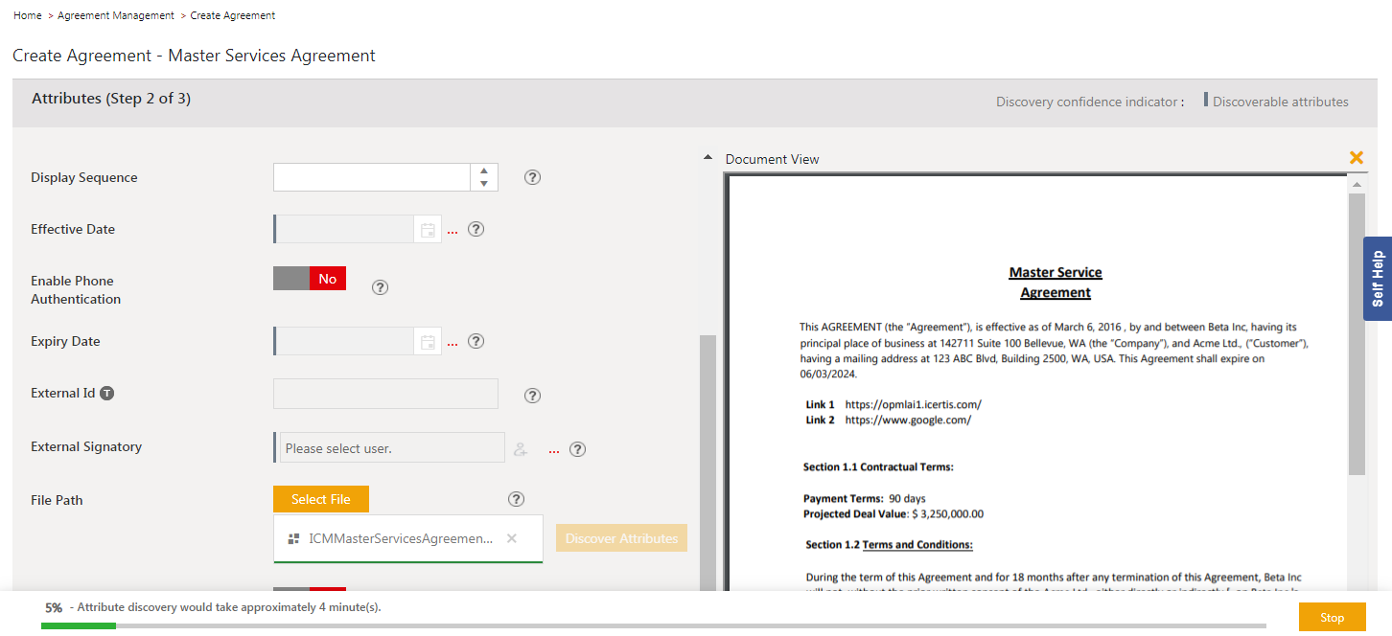Toggle Enable Phone Authentication switch
This screenshot has width=1392, height=636.
click(x=310, y=279)
